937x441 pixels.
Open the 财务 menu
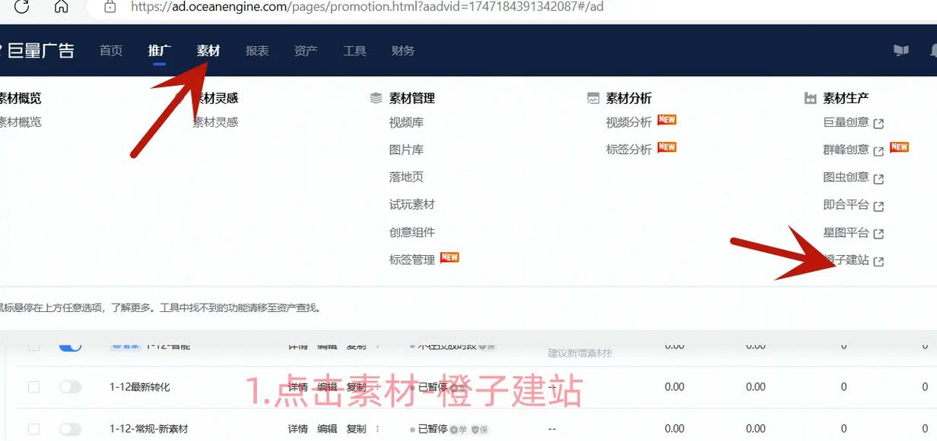403,51
